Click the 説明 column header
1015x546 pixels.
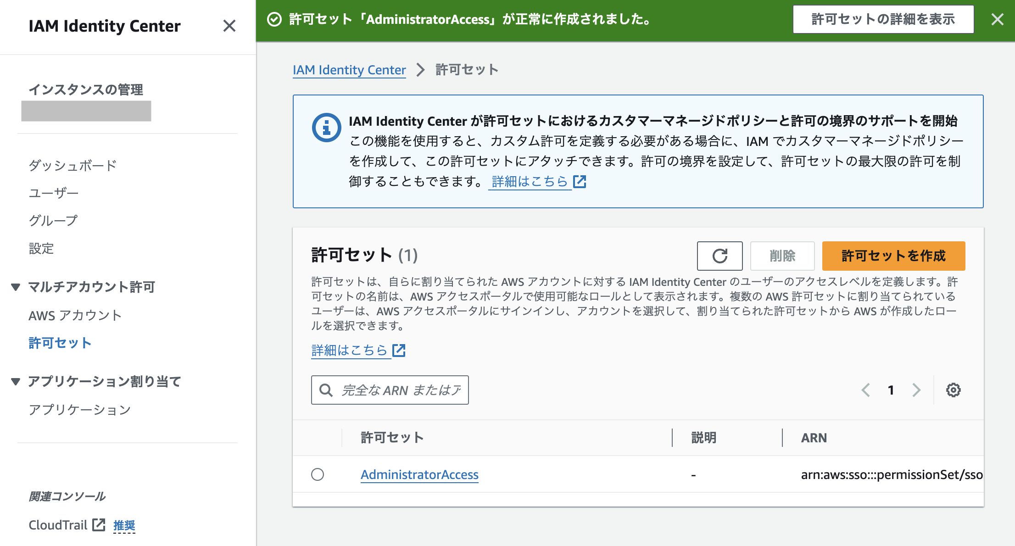tap(704, 438)
